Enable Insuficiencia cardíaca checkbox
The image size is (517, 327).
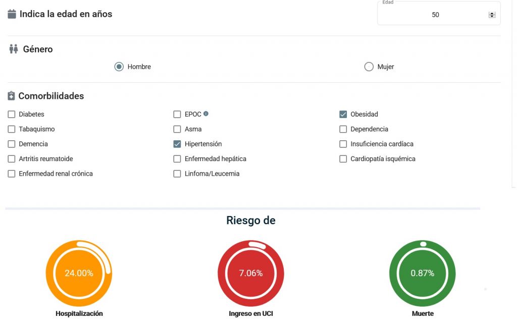[x=343, y=144]
